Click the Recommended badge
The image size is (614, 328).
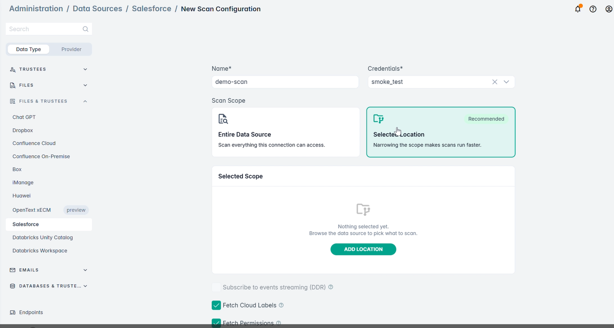pos(486,119)
